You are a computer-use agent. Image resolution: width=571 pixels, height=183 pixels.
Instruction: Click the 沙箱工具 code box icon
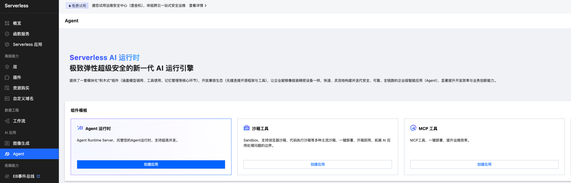[246, 128]
